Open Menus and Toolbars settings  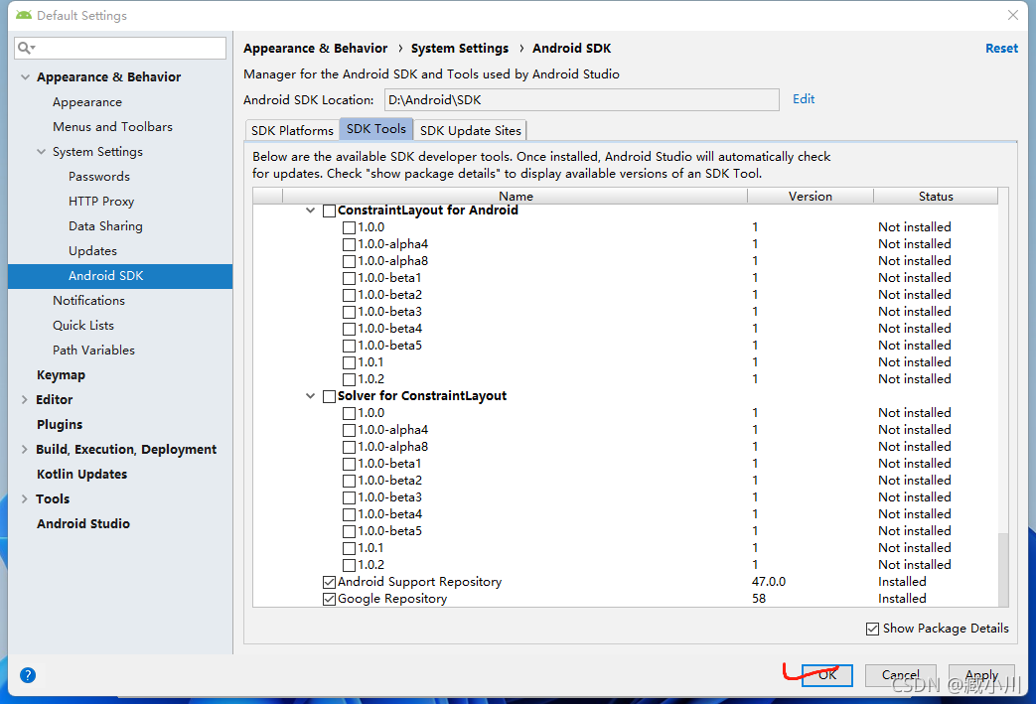(x=112, y=127)
